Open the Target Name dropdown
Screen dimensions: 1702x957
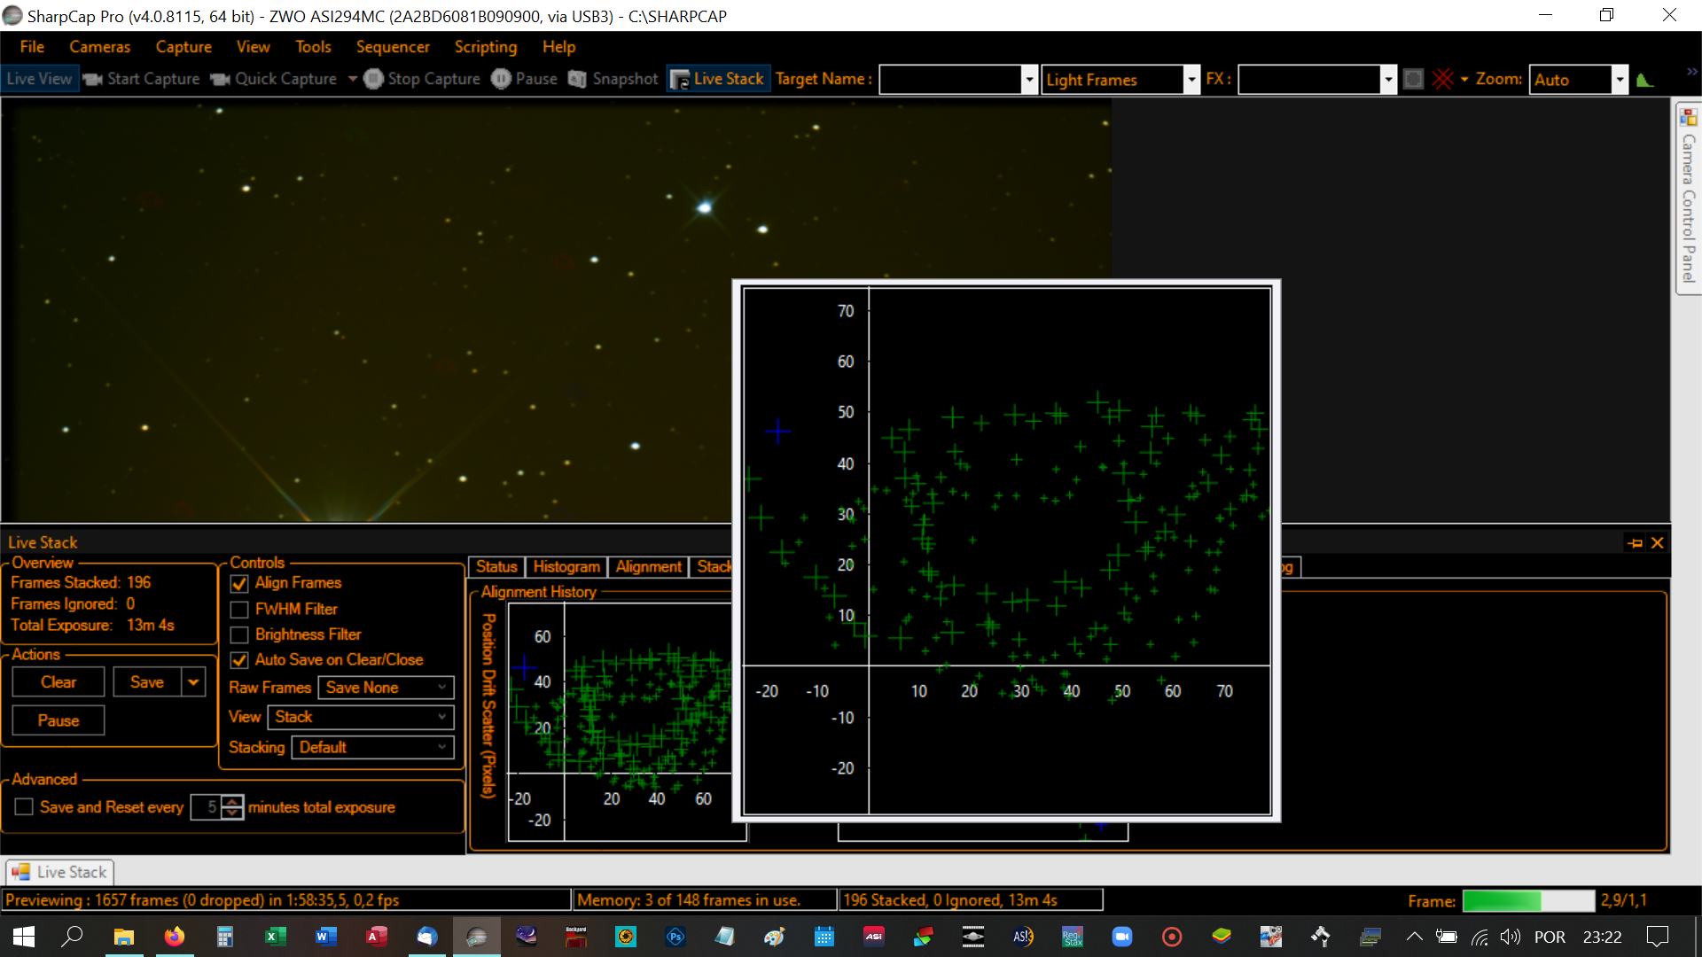1029,80
